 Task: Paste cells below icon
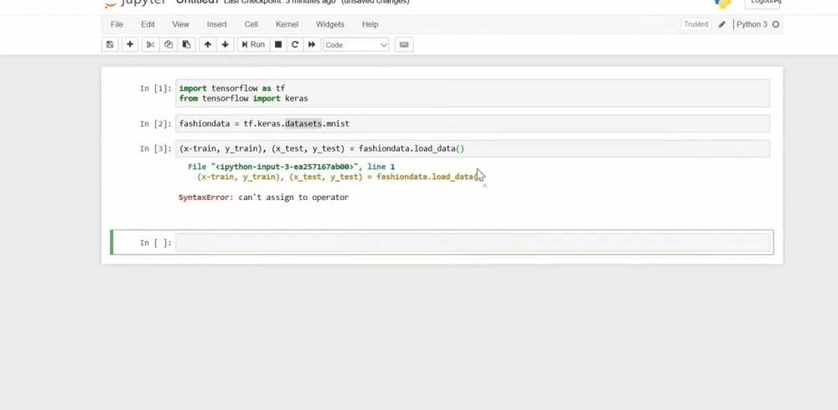(186, 45)
